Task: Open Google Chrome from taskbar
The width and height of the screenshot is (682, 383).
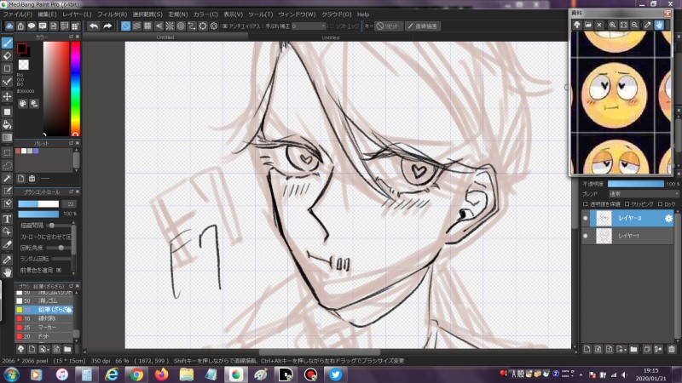Action: point(136,374)
